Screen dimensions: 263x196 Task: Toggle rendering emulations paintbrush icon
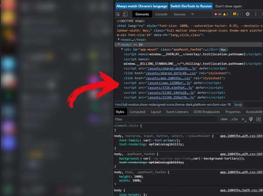[x=251, y=119]
